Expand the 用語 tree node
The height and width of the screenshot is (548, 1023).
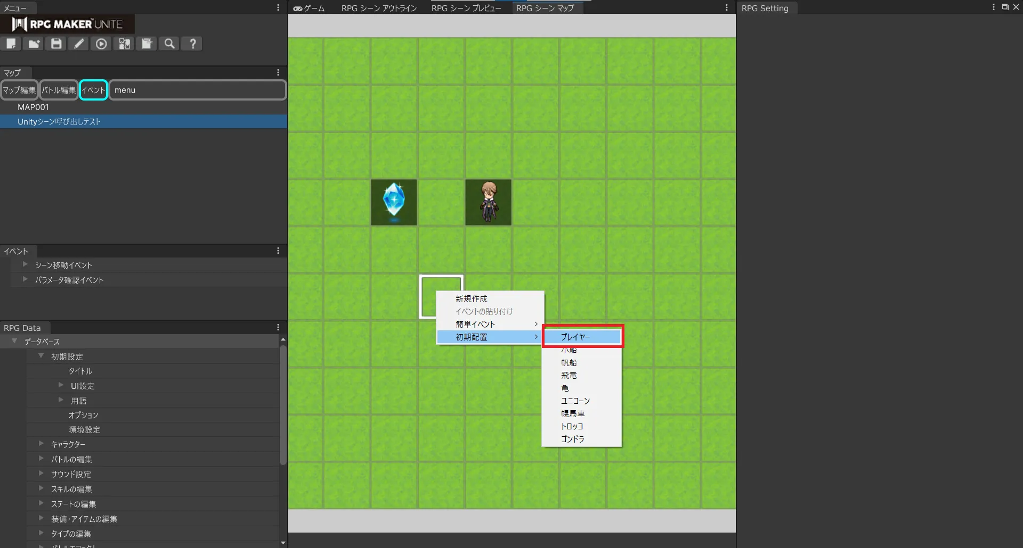(61, 400)
